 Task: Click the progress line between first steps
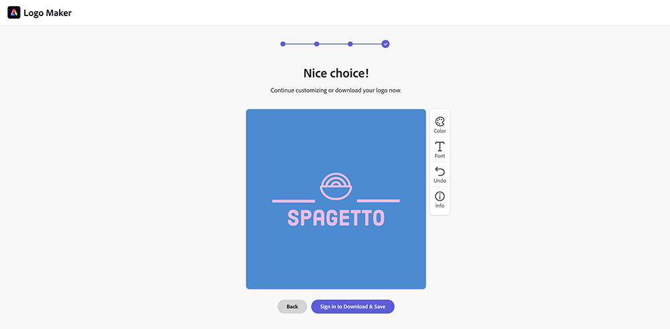click(x=299, y=44)
